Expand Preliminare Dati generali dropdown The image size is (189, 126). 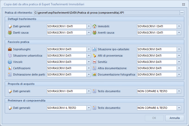click(88, 108)
